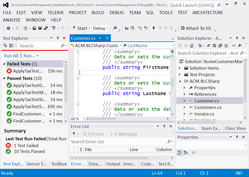Click the Sync with Active Document icon
The width and height of the screenshot is (249, 177).
(x=209, y=46)
